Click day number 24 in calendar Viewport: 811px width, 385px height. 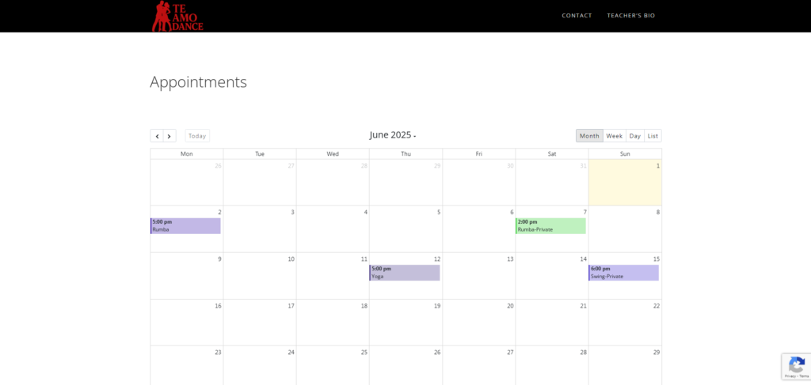click(x=291, y=353)
